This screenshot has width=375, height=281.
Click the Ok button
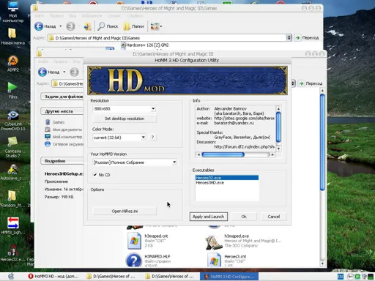(244, 217)
